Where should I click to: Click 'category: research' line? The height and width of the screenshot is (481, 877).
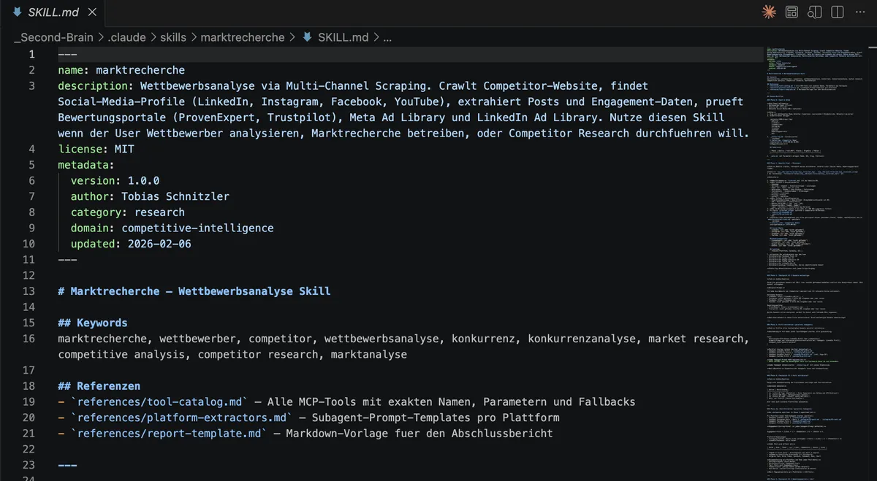click(128, 212)
